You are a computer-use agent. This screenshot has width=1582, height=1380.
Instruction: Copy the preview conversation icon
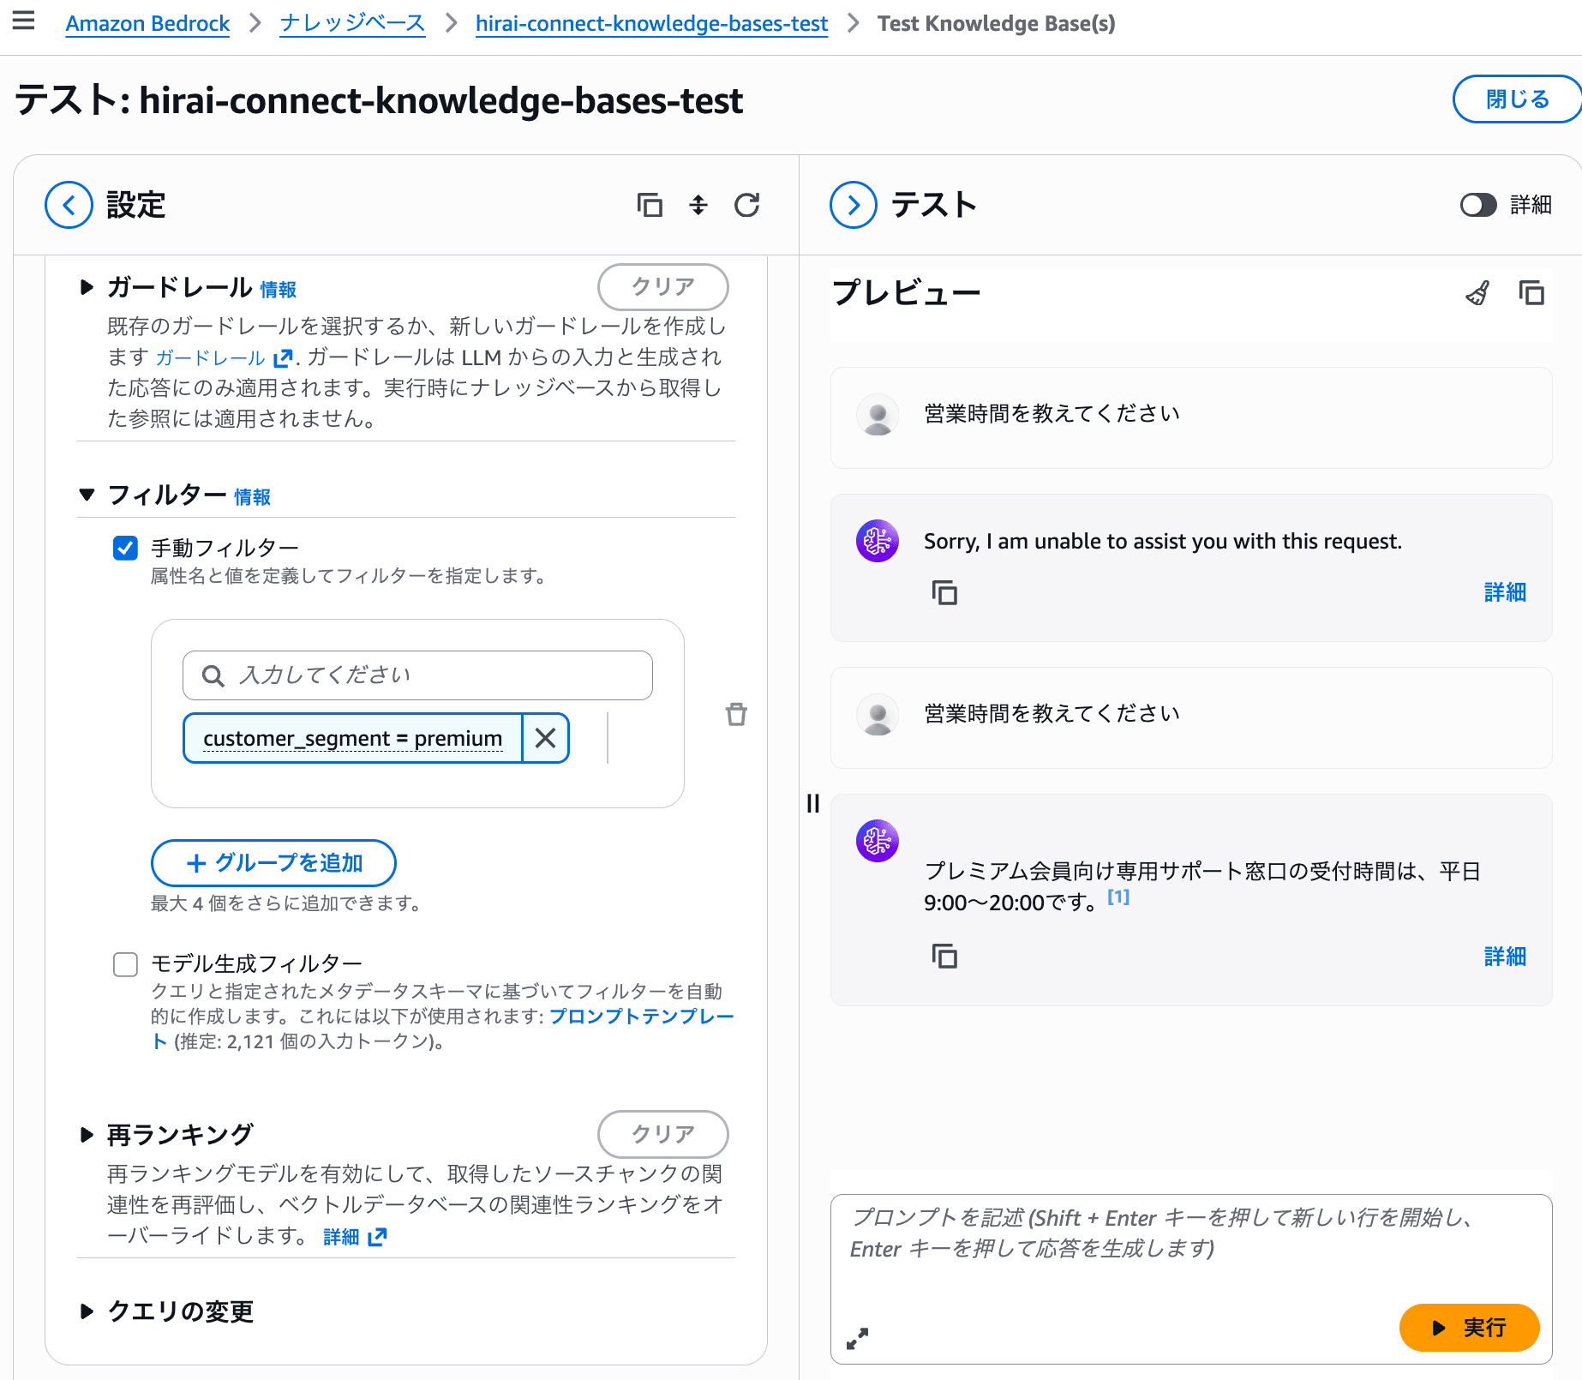1531,293
